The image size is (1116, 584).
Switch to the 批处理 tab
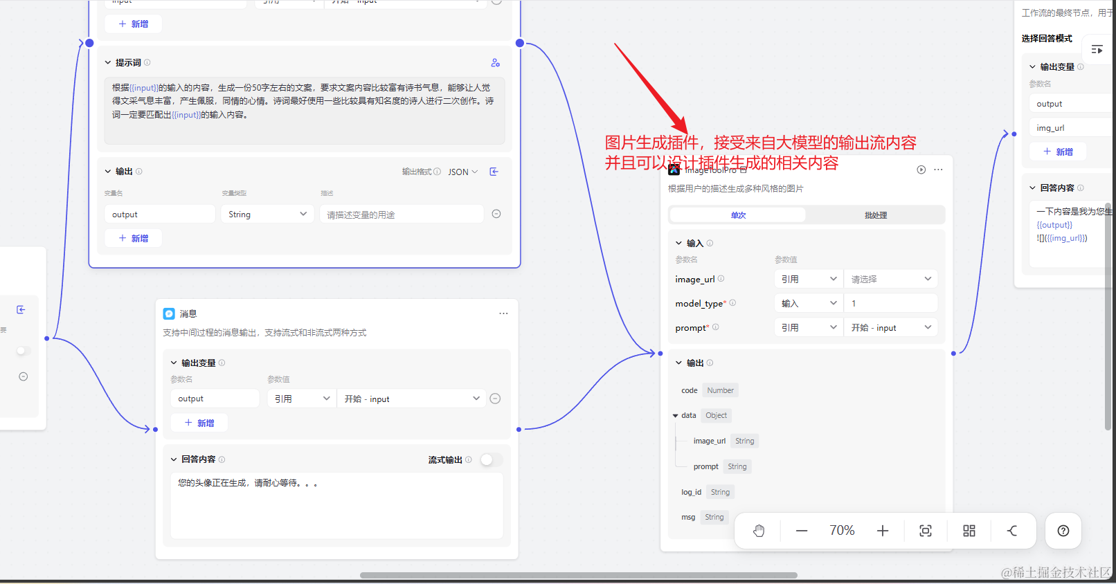tap(876, 215)
